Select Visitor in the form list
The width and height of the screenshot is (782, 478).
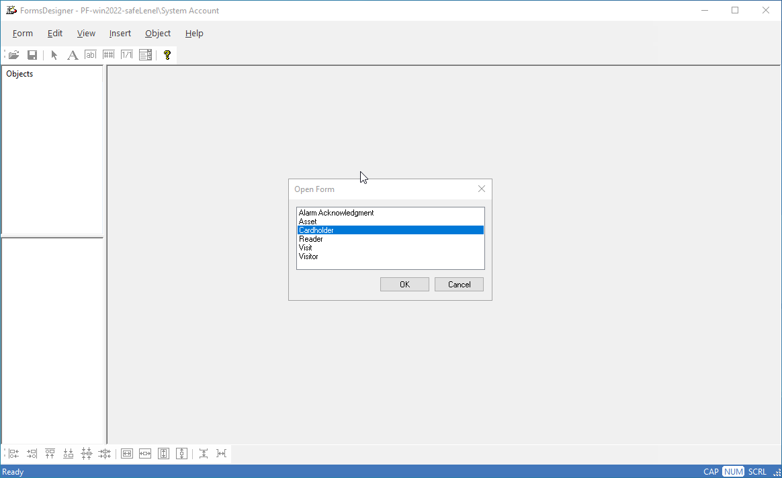click(308, 256)
